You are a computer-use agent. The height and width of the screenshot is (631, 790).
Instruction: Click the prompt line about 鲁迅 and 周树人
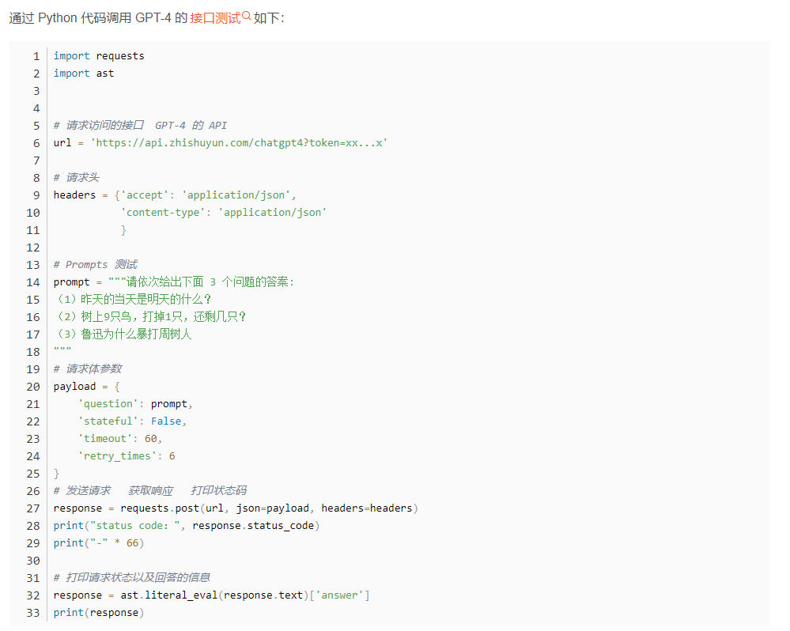[x=123, y=334]
